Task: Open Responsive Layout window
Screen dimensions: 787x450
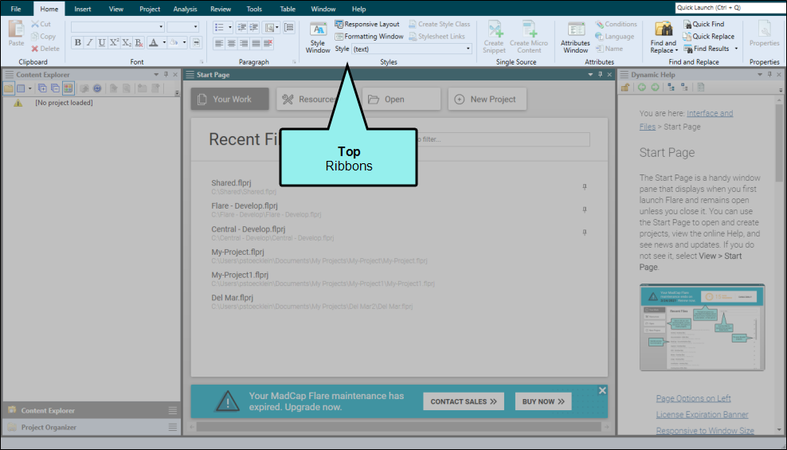Action: 367,24
